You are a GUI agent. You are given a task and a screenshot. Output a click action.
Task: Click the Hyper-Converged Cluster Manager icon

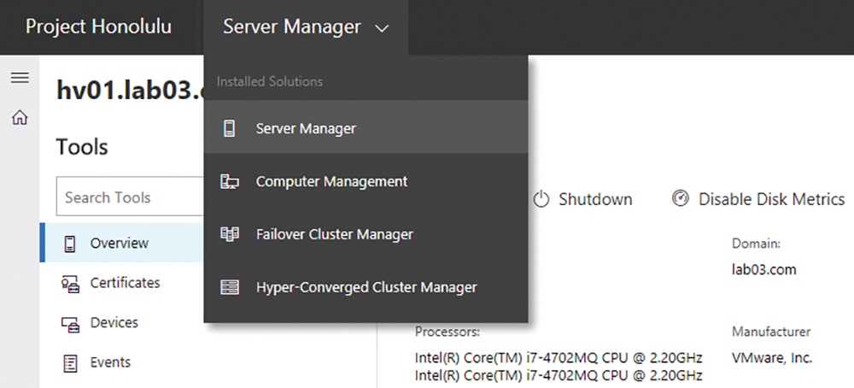tap(229, 287)
